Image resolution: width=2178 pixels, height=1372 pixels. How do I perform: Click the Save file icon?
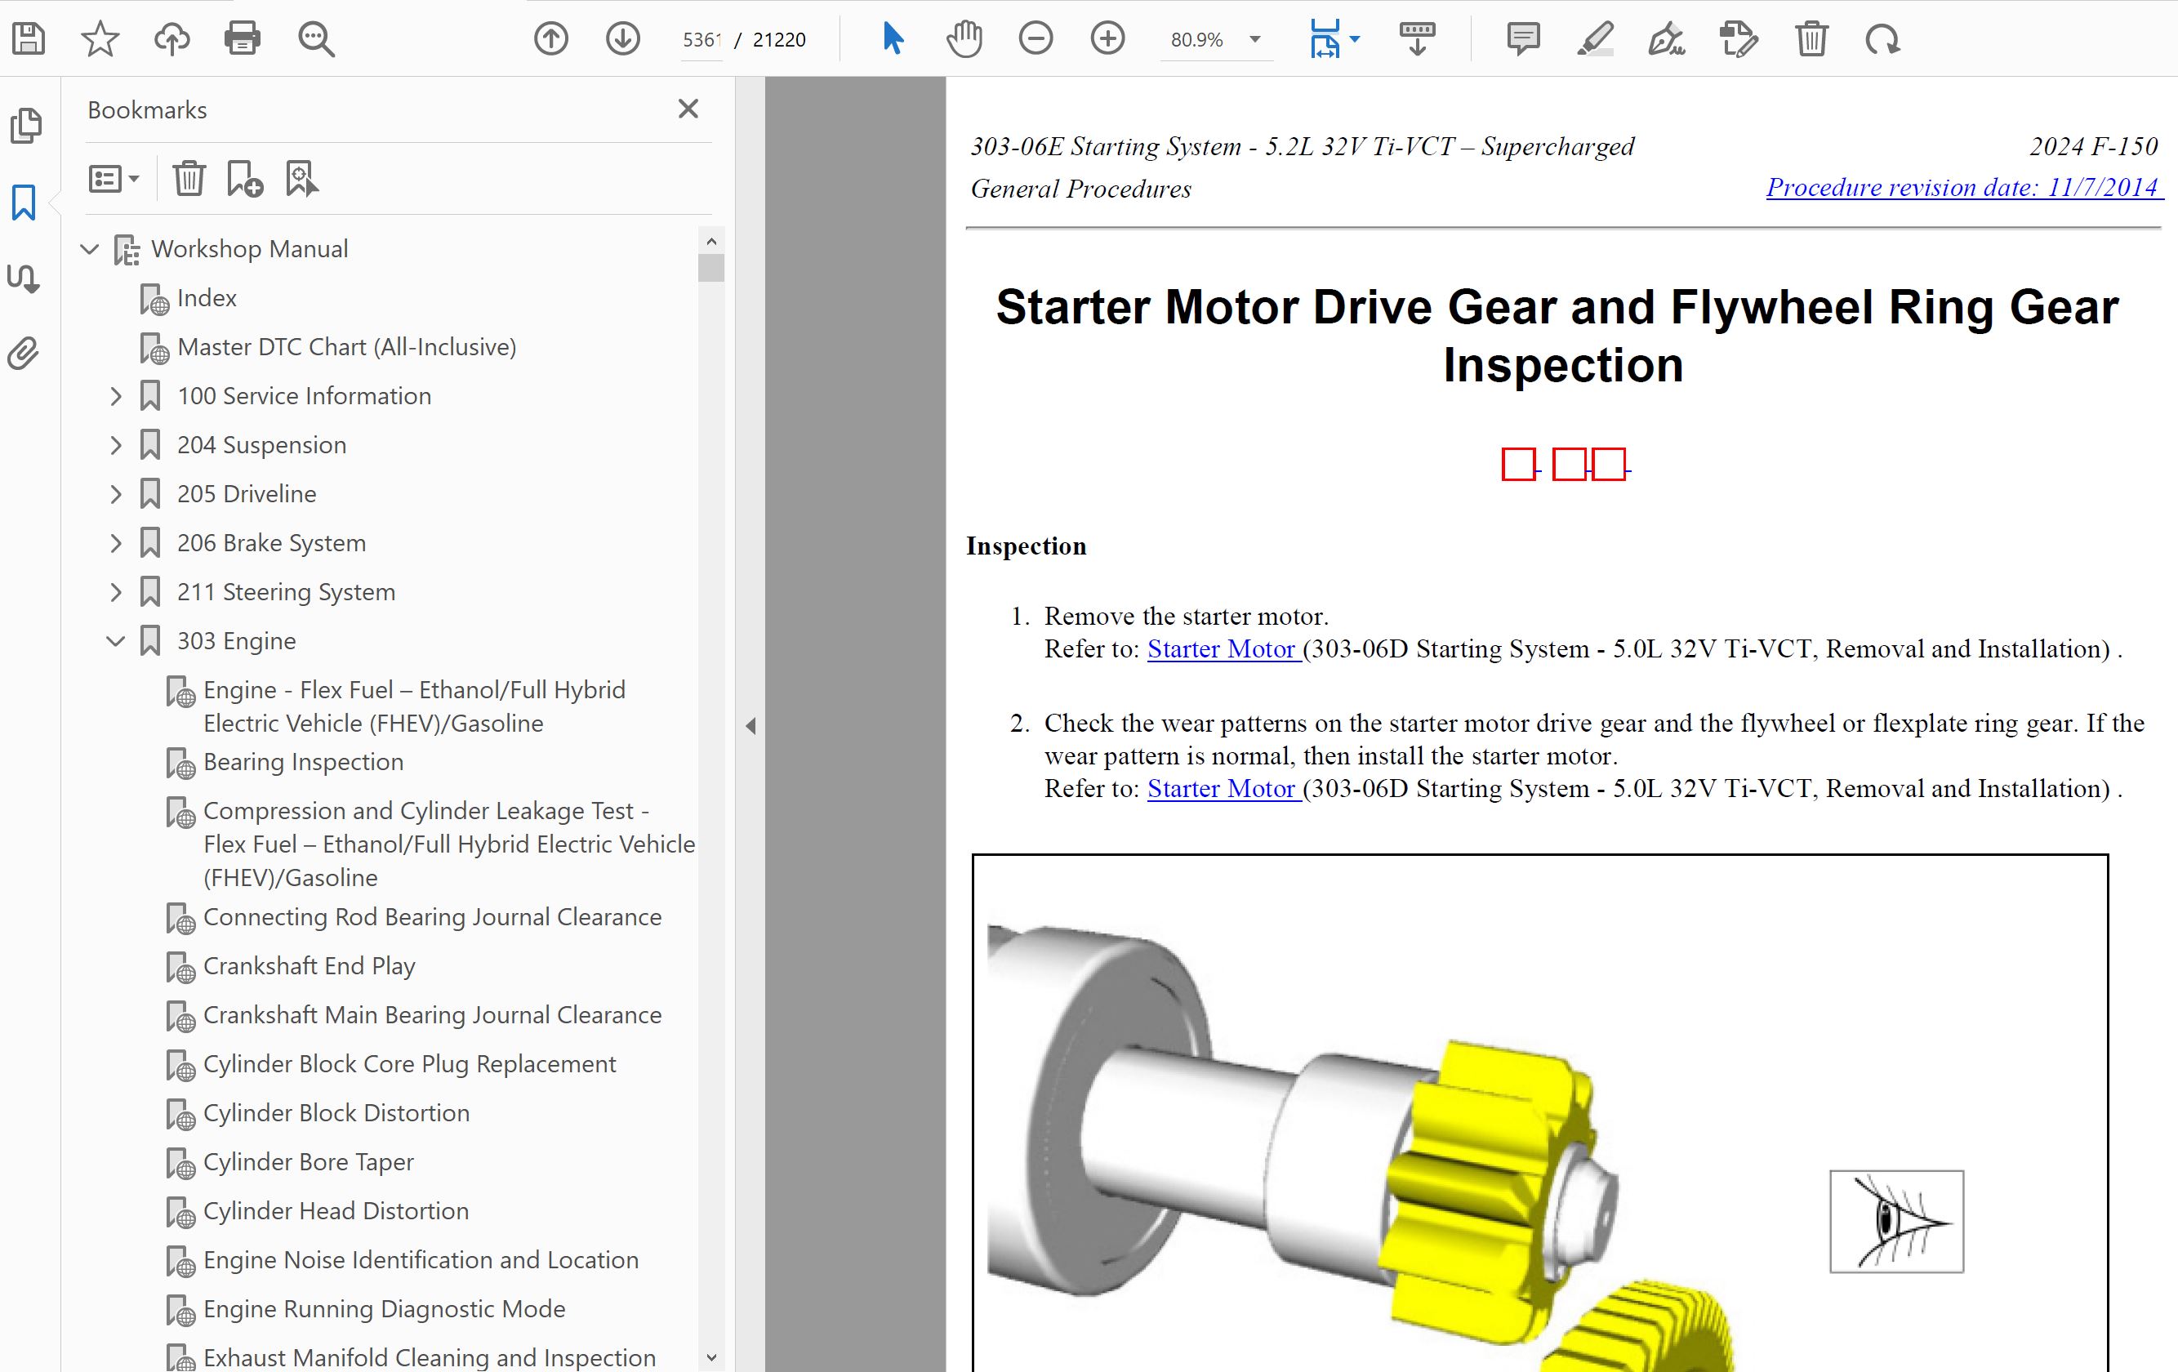[x=29, y=39]
